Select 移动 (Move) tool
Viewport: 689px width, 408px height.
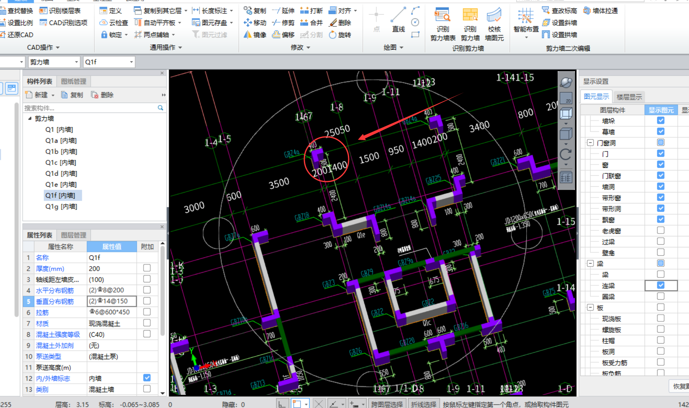pyautogui.click(x=255, y=23)
